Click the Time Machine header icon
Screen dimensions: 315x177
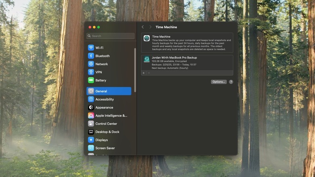pos(147,38)
